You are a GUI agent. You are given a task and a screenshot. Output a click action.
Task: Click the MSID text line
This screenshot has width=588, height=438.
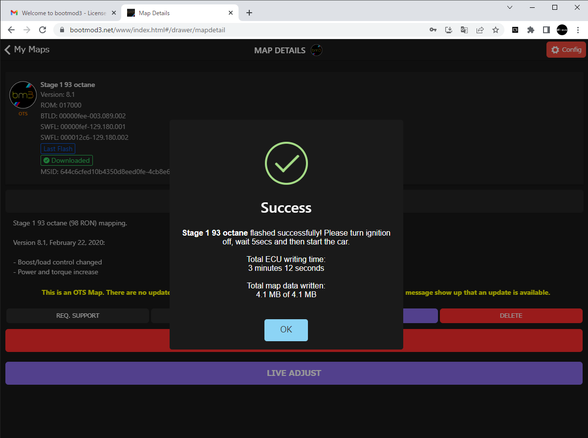coord(105,172)
